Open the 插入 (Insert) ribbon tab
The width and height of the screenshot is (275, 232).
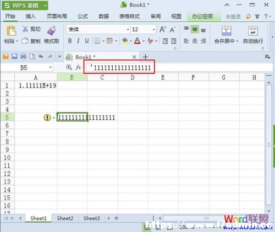[x=30, y=16]
